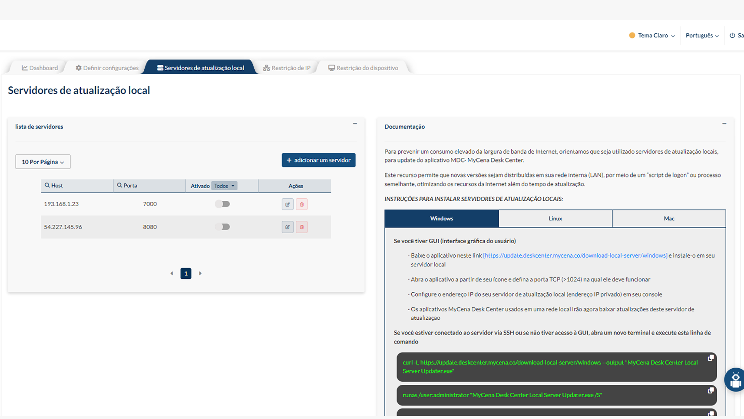Copy the curl download command
744x419 pixels.
point(711,358)
